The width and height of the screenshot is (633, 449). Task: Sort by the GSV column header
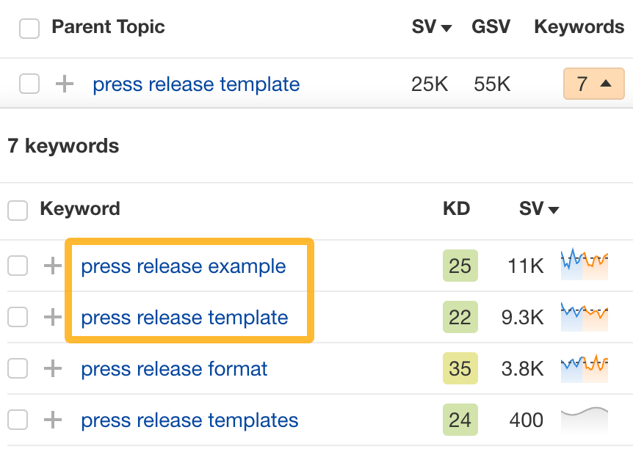pyautogui.click(x=491, y=26)
